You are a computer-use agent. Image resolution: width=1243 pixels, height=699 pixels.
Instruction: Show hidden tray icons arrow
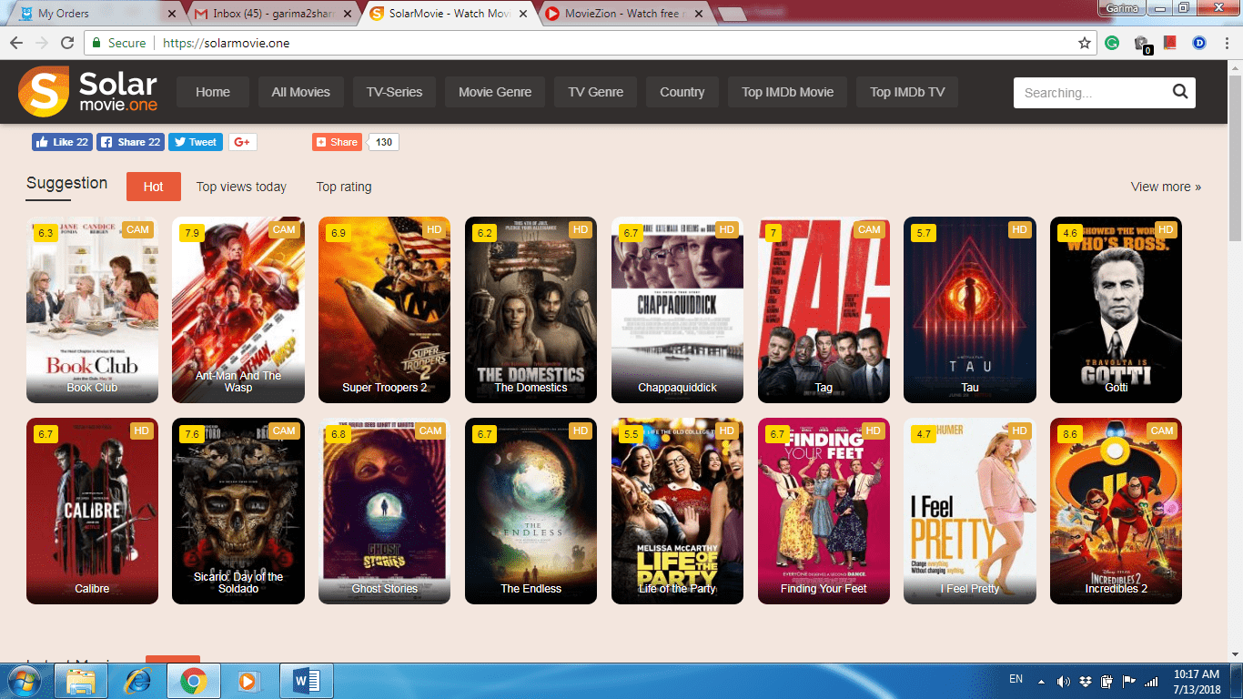(x=1041, y=681)
